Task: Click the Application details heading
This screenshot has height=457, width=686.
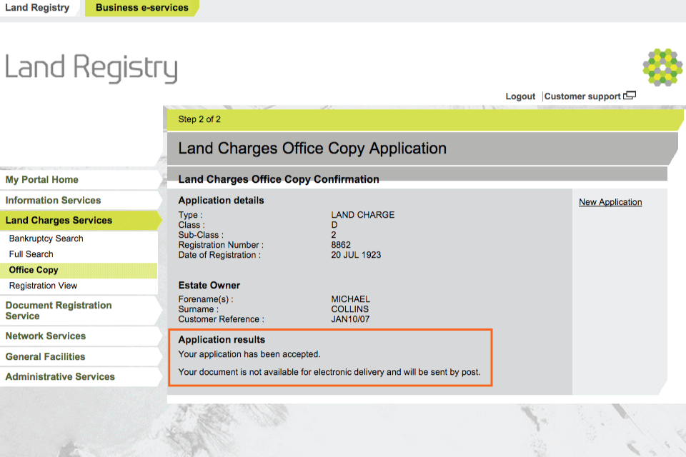Action: click(x=221, y=200)
